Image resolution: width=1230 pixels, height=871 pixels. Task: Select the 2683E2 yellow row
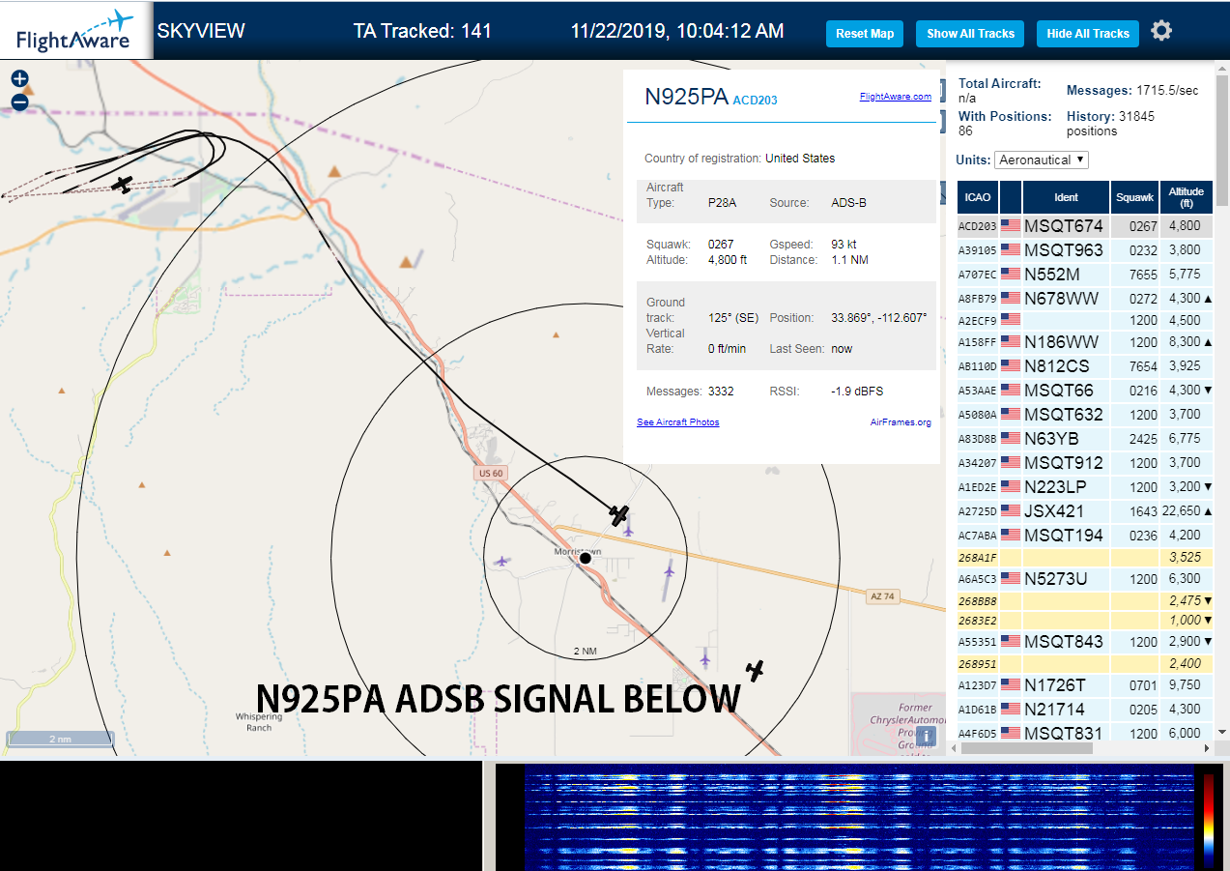click(1085, 621)
